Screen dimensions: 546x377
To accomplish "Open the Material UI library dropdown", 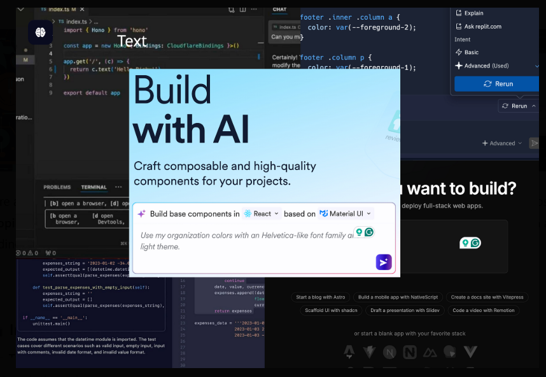I will (346, 214).
